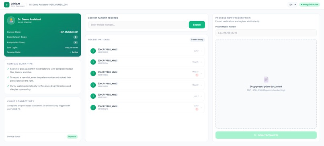
Task: Click Dr. Demo Assistant's avatar icon
Action: tap(11, 20)
